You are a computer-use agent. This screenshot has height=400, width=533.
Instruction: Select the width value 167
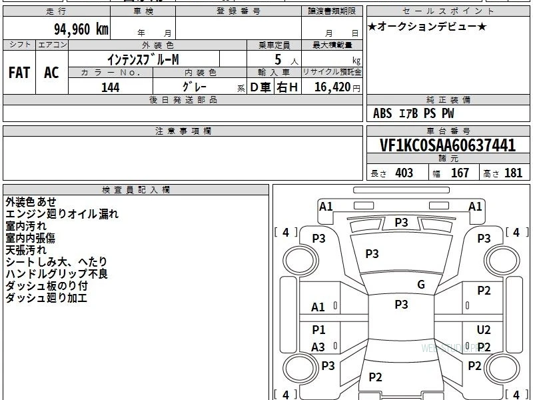tap(460, 173)
